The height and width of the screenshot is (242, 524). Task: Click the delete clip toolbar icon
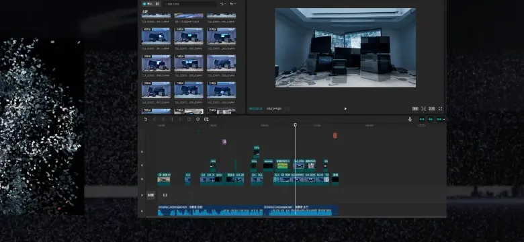click(189, 120)
